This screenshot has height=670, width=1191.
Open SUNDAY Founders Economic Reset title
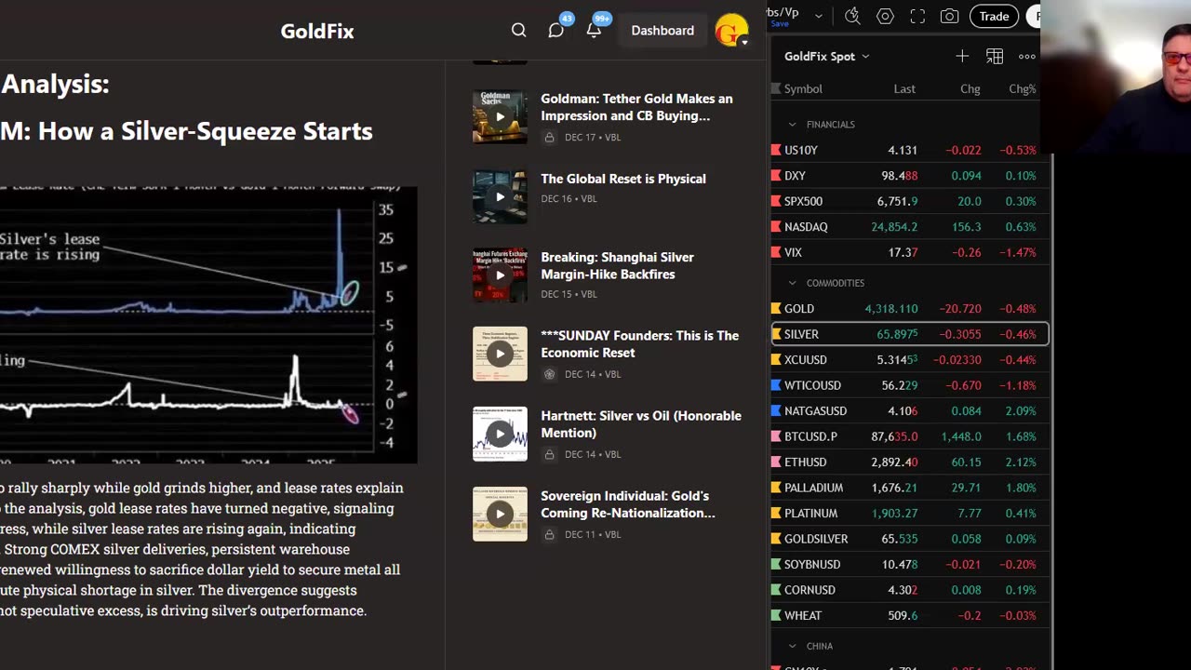[639, 344]
